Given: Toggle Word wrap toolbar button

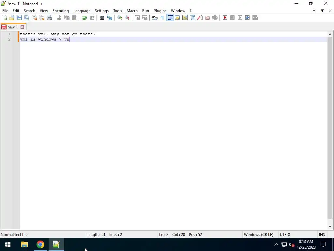Looking at the screenshot, I should [155, 18].
